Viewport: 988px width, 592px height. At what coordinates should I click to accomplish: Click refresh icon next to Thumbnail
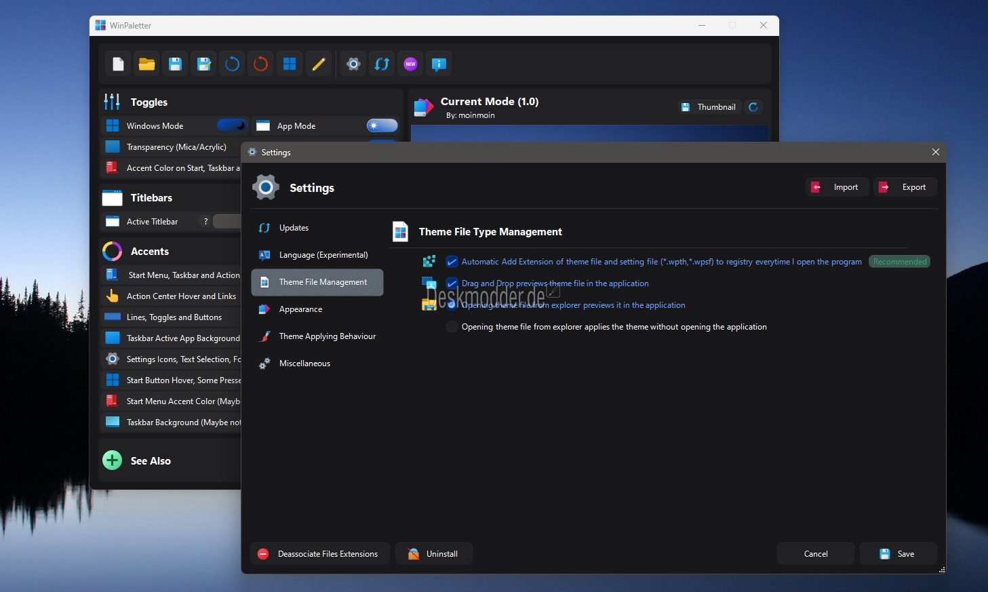pyautogui.click(x=753, y=107)
